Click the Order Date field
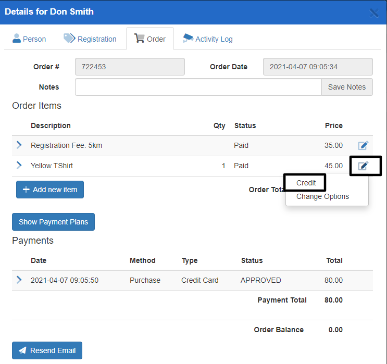The height and width of the screenshot is (364, 387). 318,67
